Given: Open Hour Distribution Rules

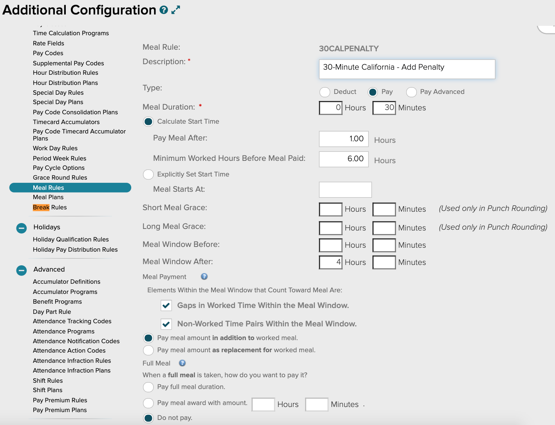Looking at the screenshot, I should [x=65, y=73].
